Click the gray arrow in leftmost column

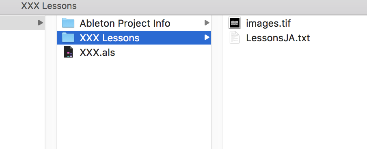41,23
